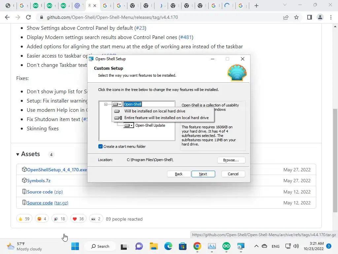Open the issue #23 link

click(140, 28)
